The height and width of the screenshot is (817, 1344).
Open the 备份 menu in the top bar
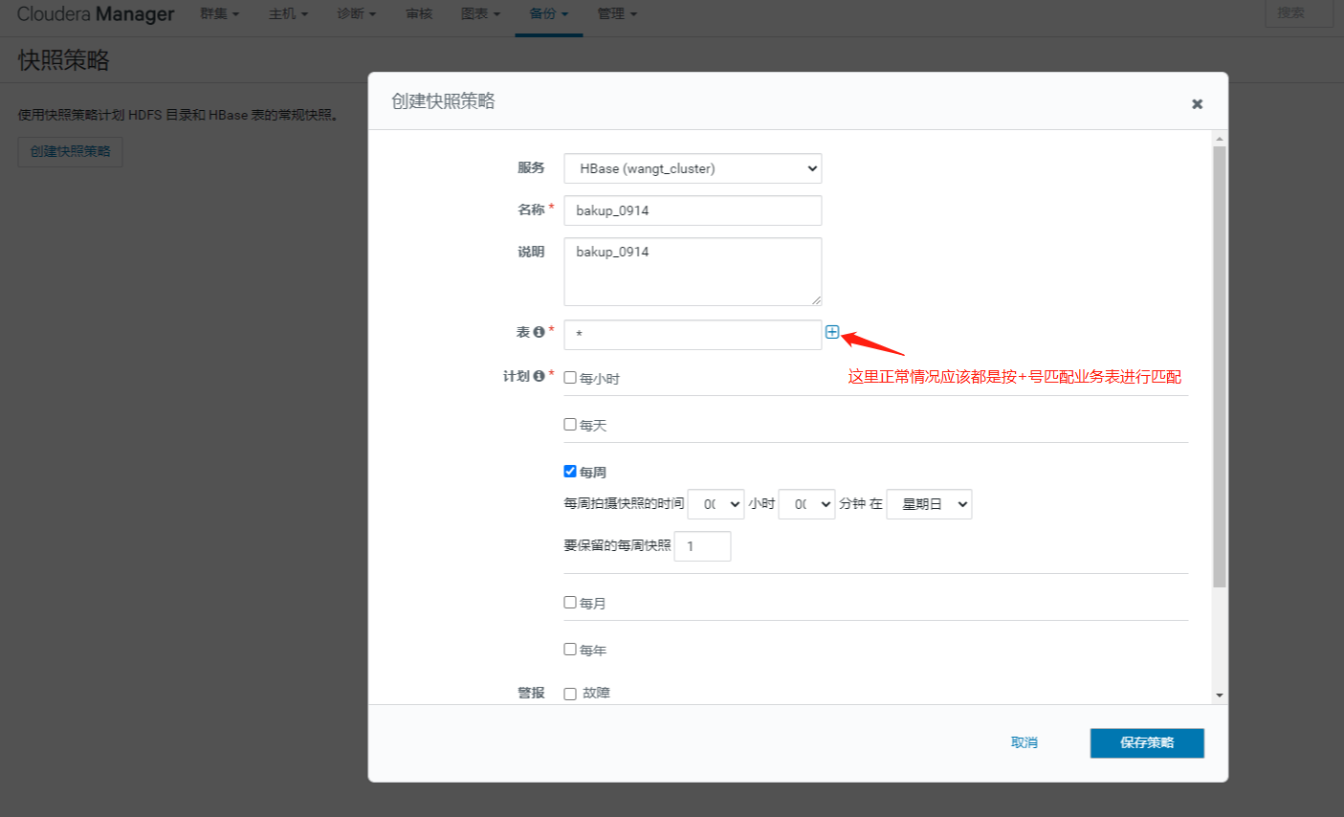click(x=548, y=14)
